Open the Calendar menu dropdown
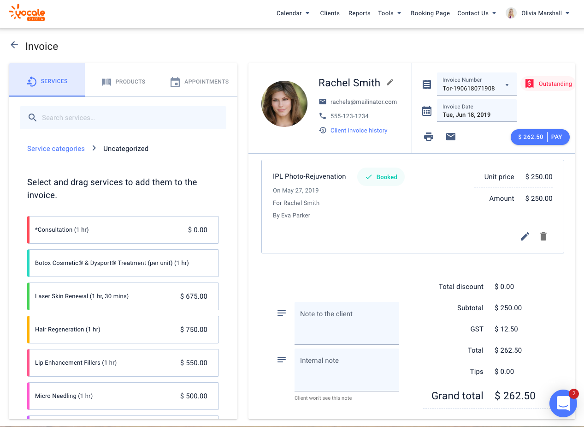Image resolution: width=584 pixels, height=427 pixels. (293, 13)
